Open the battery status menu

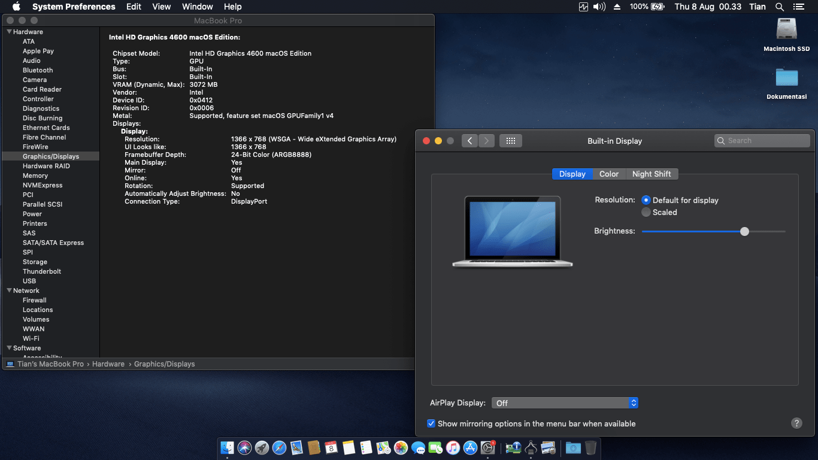(647, 7)
